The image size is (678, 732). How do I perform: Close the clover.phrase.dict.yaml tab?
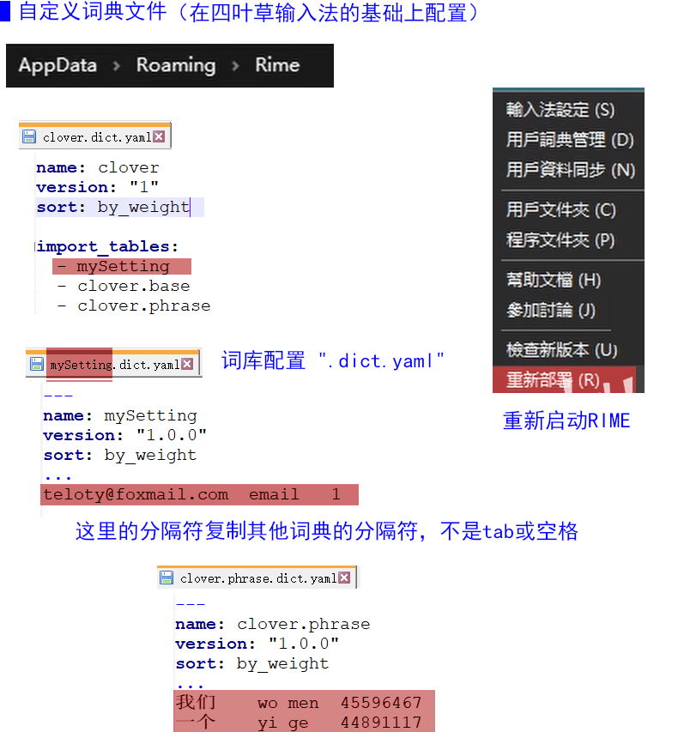[345, 578]
